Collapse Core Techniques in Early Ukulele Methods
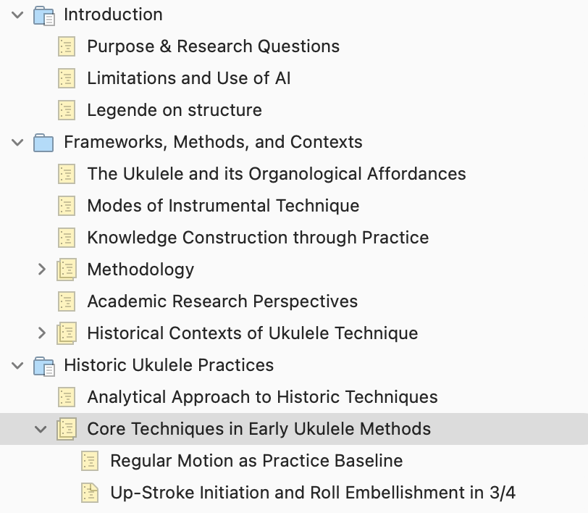588x513 pixels. tap(41, 429)
